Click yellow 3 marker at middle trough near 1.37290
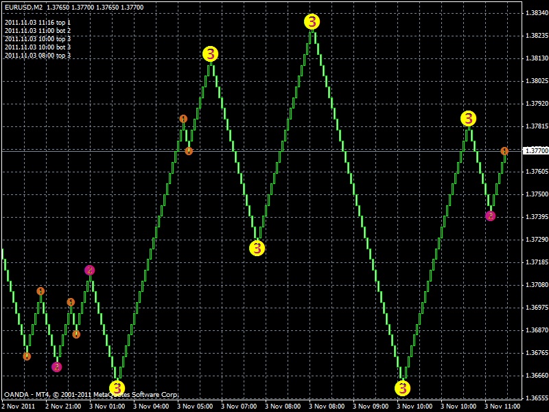 pos(257,249)
